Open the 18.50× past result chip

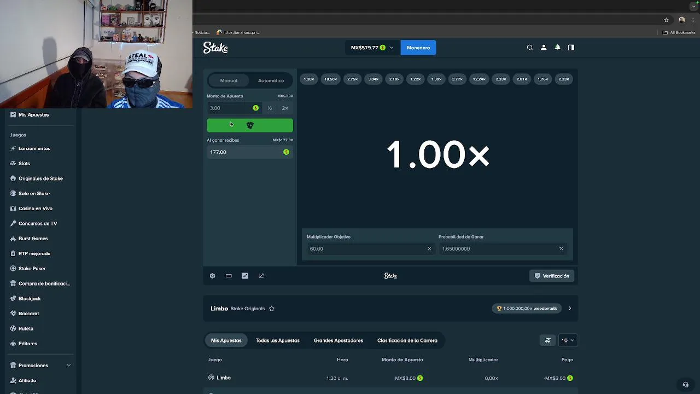coord(330,79)
